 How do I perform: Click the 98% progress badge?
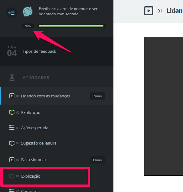pyautogui.click(x=28, y=26)
